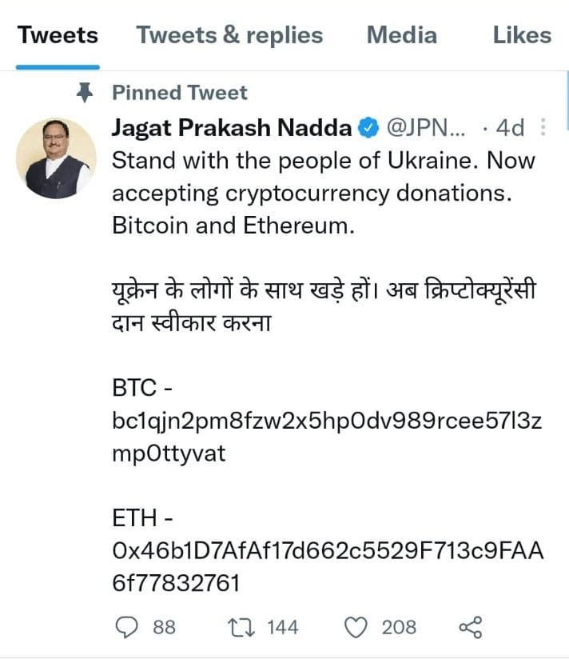
Task: Click the Jagat Prakash Nadda display name
Action: (x=232, y=127)
